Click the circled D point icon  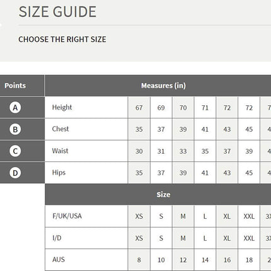click(x=15, y=173)
